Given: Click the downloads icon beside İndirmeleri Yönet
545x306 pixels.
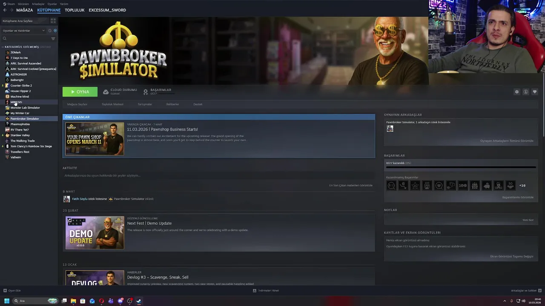Looking at the screenshot, I should [x=255, y=291].
